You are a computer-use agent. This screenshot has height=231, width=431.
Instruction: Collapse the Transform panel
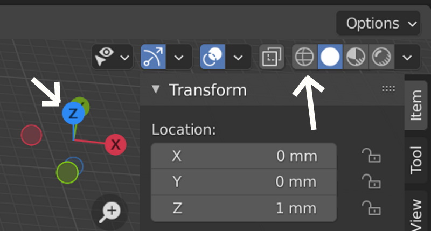[x=156, y=89]
